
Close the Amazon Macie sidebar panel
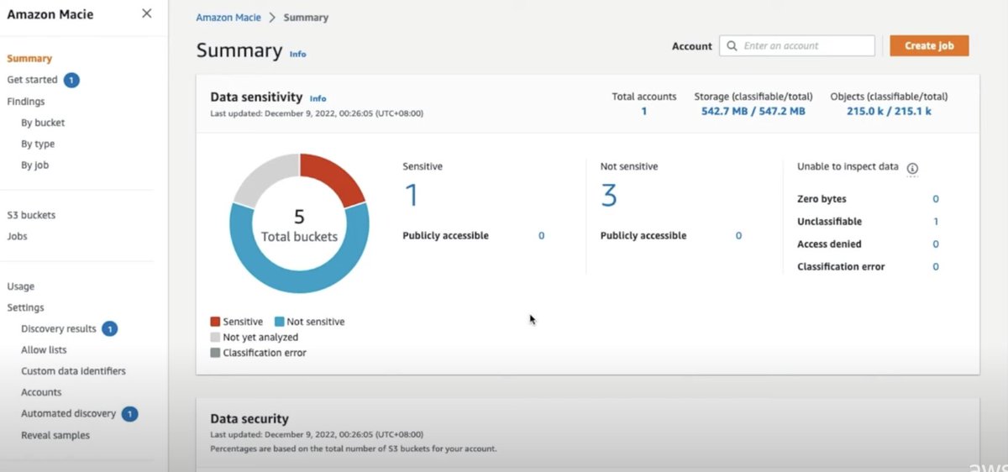[147, 13]
